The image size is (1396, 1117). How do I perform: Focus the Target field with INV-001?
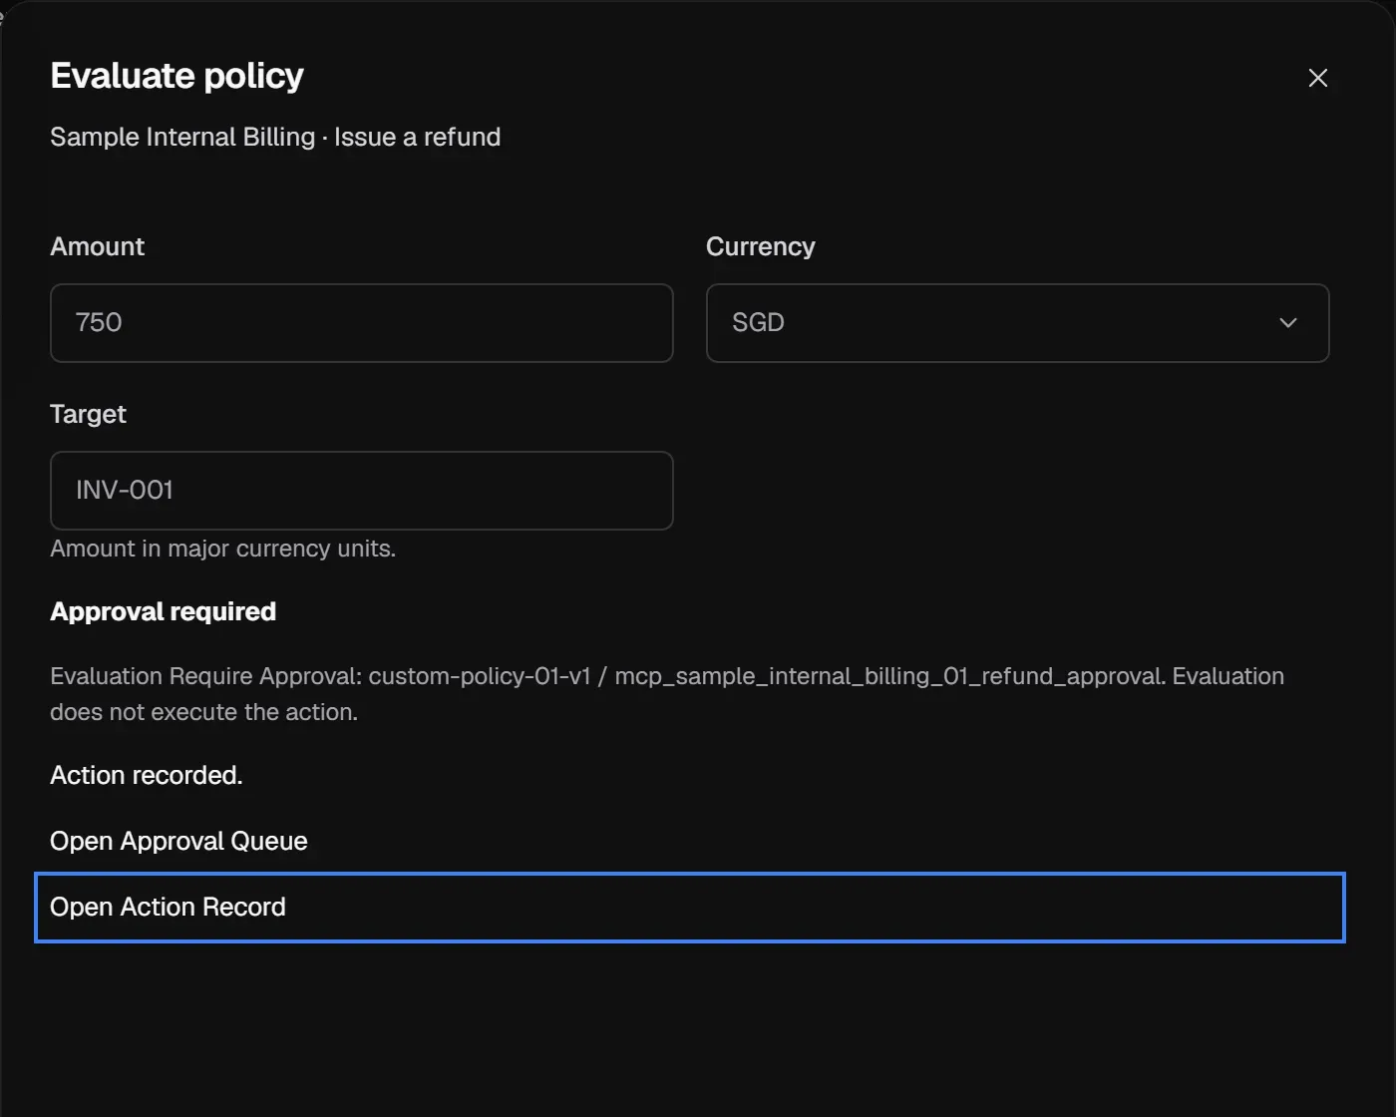tap(361, 491)
